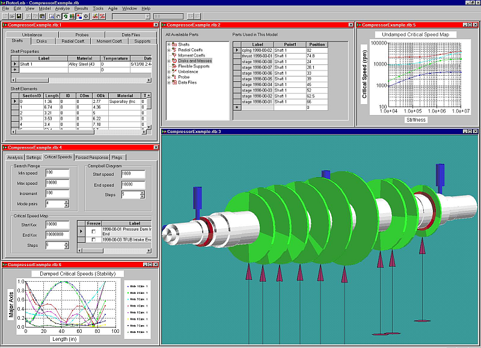This screenshot has height=348, width=481.
Task: Open the toolbar combo box dropdown arrow
Action: pyautogui.click(x=147, y=16)
